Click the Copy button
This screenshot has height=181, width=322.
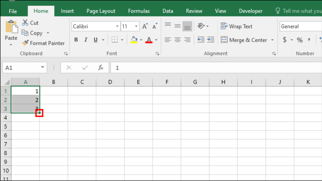32,33
